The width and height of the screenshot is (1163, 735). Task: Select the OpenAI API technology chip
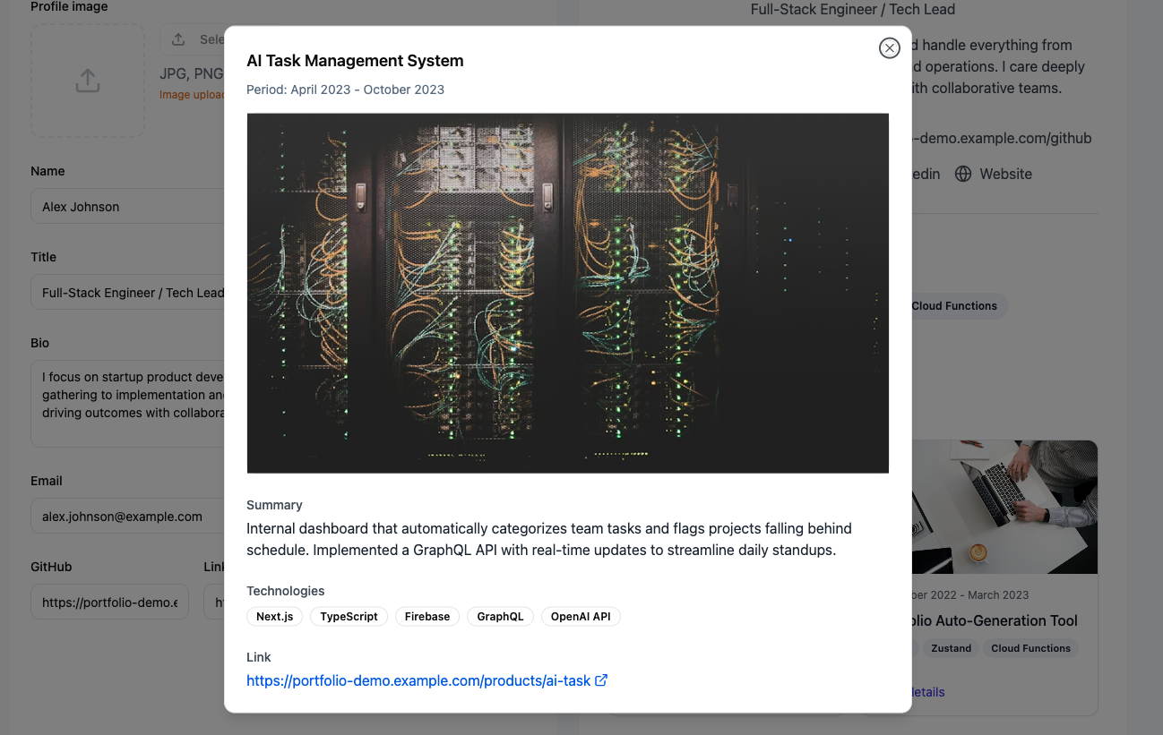[581, 616]
